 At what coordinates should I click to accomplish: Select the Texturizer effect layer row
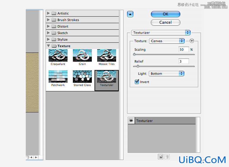pos(162,121)
